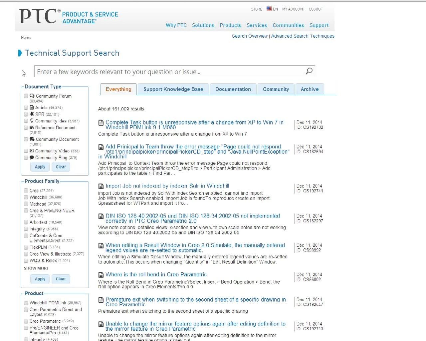426x341 pixels.
Task: Click the SPR bug icon
Action: [32, 114]
